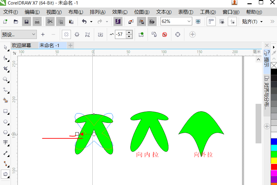Toggle the show guidelines button
Image resolution: width=277 pixels, height=185 pixels.
[x=232, y=21]
